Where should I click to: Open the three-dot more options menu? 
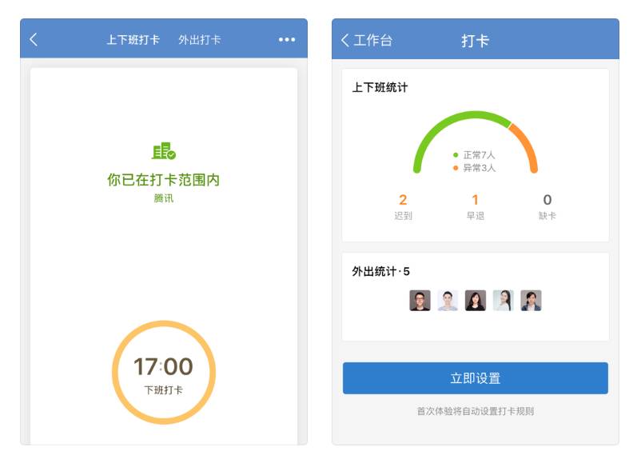click(287, 39)
